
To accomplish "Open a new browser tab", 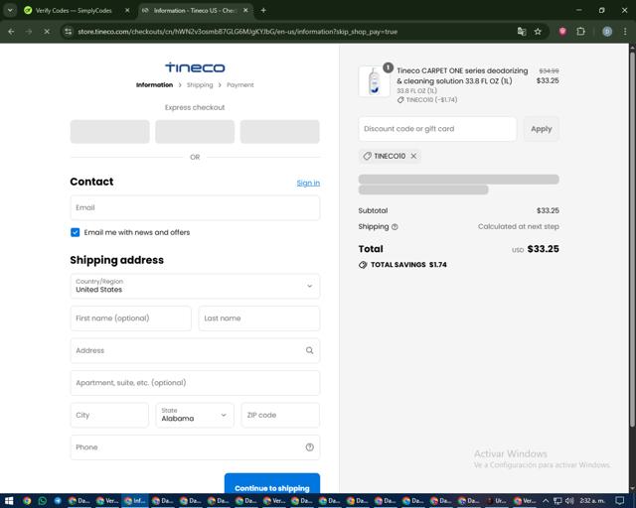I will click(263, 10).
